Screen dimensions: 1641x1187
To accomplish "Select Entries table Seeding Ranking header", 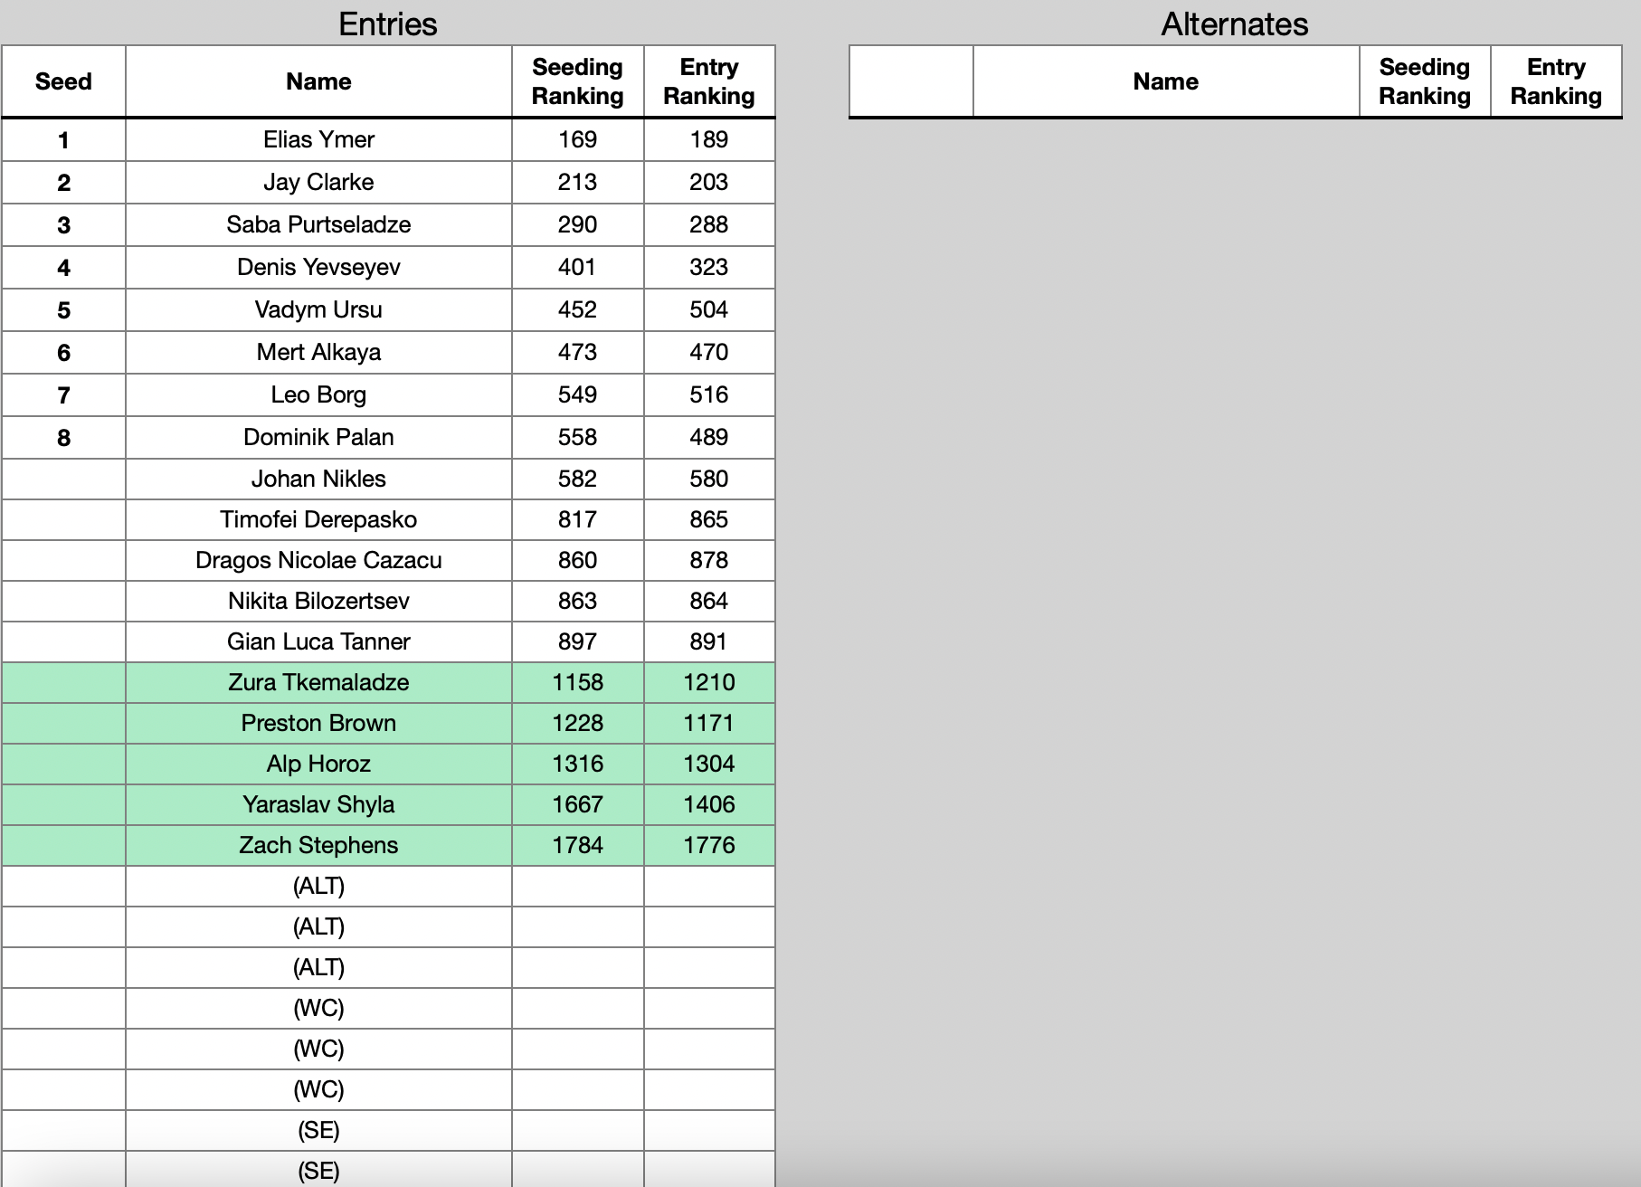I will (577, 81).
